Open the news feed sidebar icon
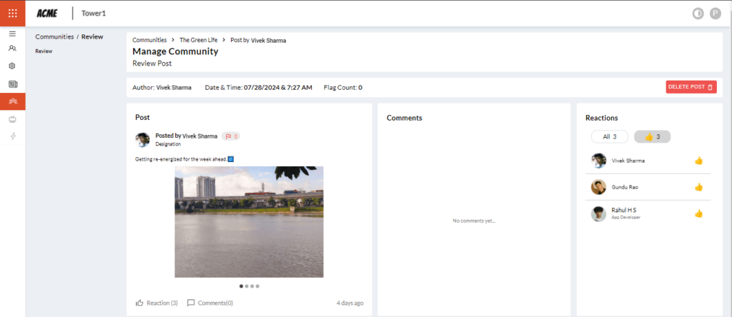Image resolution: width=732 pixels, height=317 pixels. click(12, 84)
